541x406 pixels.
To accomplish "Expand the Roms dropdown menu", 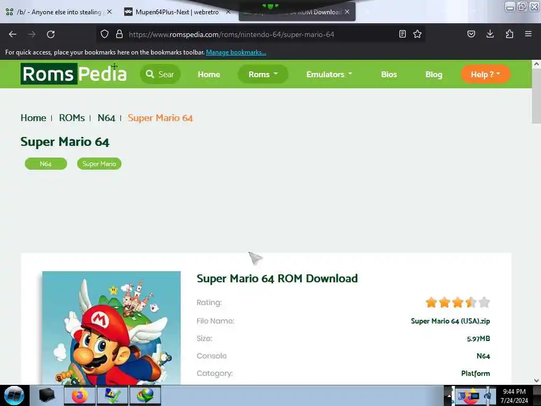I will [263, 74].
